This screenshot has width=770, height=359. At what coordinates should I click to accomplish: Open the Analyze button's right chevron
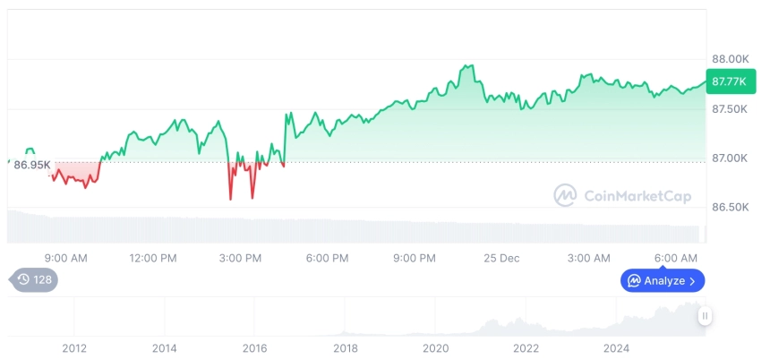point(692,281)
